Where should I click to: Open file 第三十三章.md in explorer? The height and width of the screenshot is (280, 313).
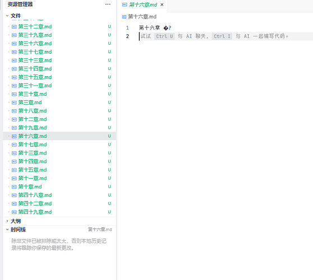[59, 60]
